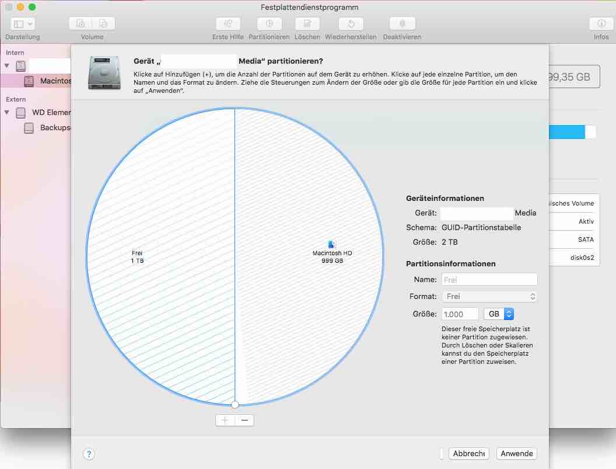The image size is (616, 469).
Task: Click the help question mark button
Action: pyautogui.click(x=89, y=454)
